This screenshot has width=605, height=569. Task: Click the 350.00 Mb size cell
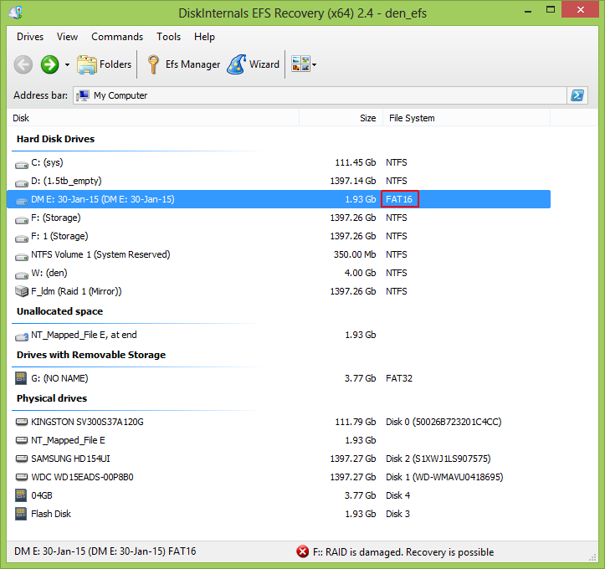pyautogui.click(x=355, y=254)
